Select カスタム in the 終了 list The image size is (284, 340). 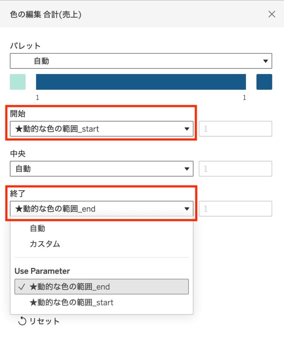[x=45, y=244]
